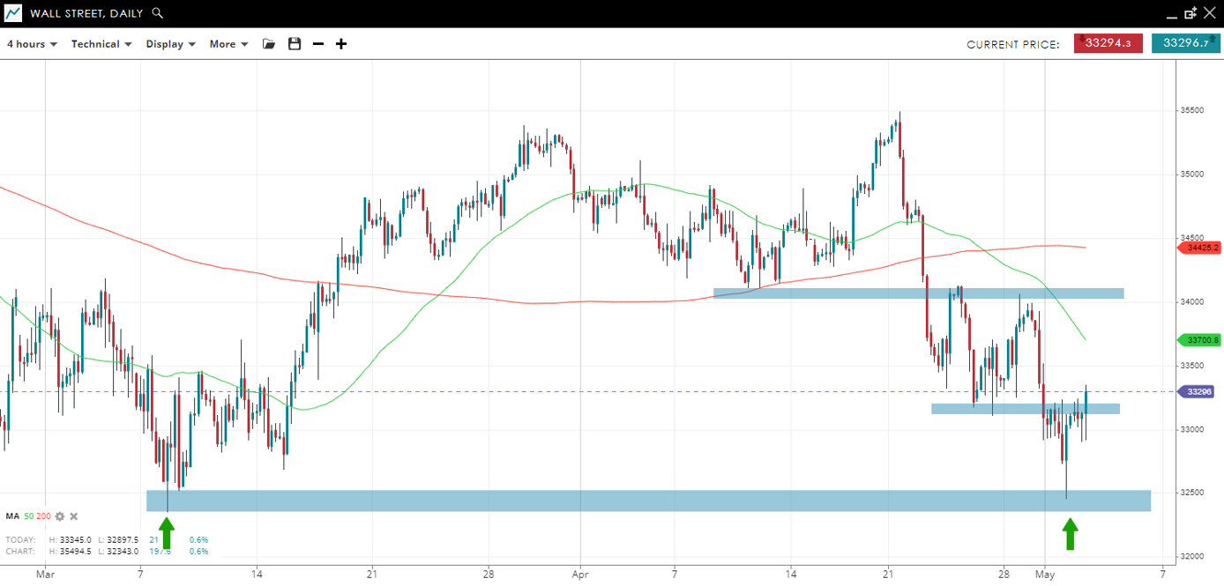Image resolution: width=1224 pixels, height=586 pixels.
Task: Open the saved chart folder icon
Action: coord(269,44)
